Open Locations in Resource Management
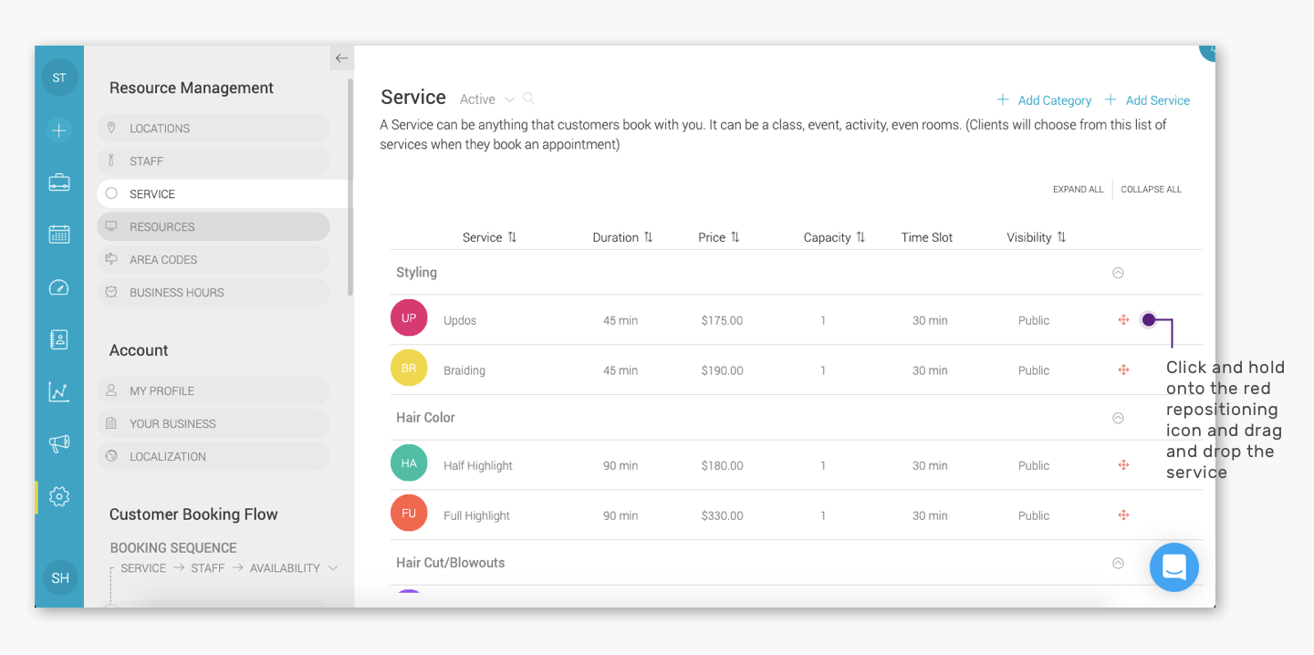This screenshot has height=655, width=1314. point(214,129)
